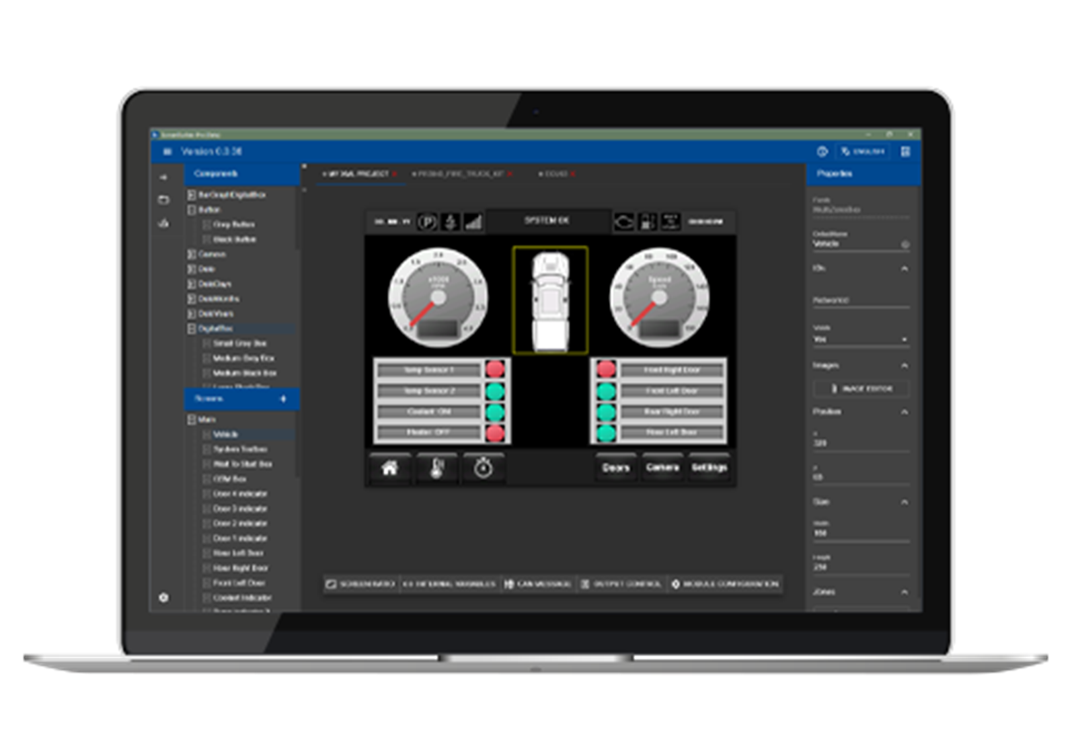The image size is (1076, 748).
Task: Click the stopwatch icon at the canvas bottom
Action: (484, 468)
